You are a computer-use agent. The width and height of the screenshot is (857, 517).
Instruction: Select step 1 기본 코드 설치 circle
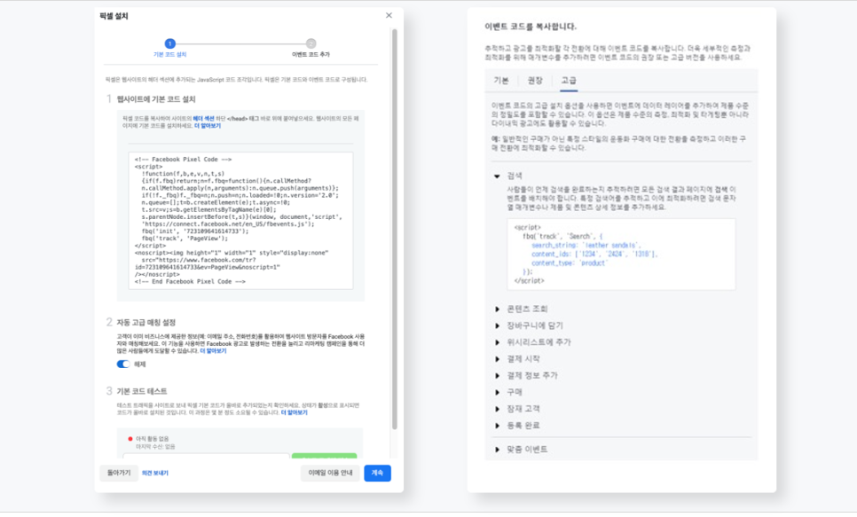click(x=170, y=43)
